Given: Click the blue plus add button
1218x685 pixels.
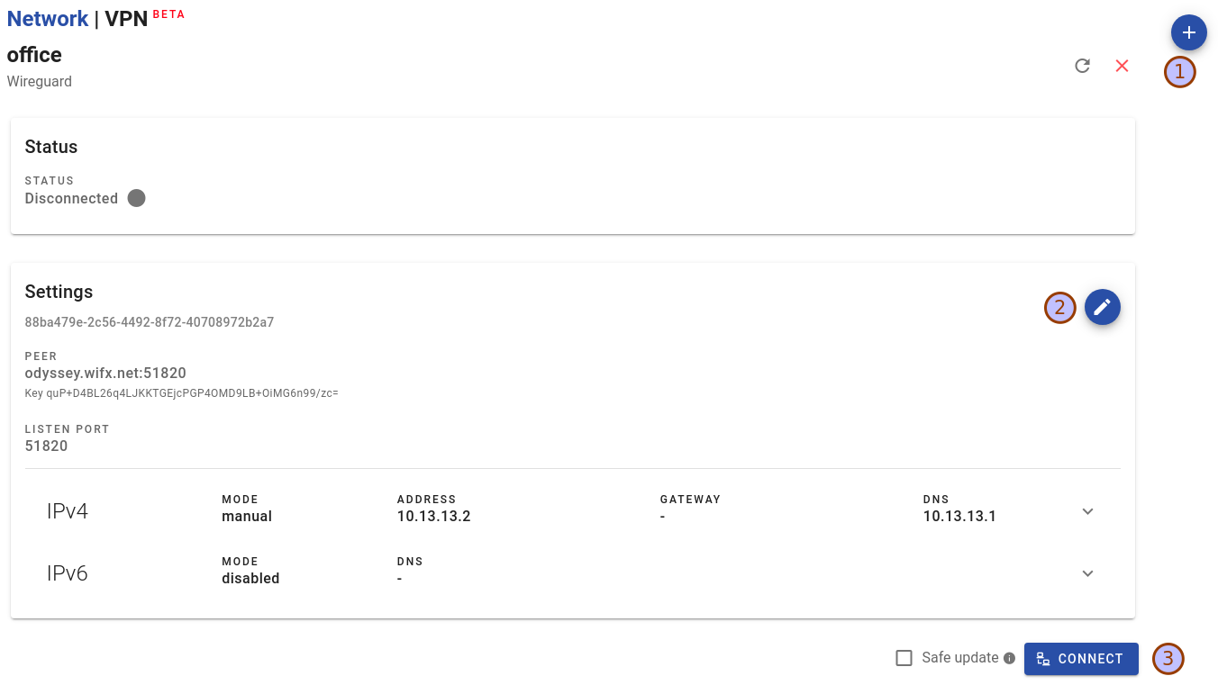Looking at the screenshot, I should (1188, 33).
